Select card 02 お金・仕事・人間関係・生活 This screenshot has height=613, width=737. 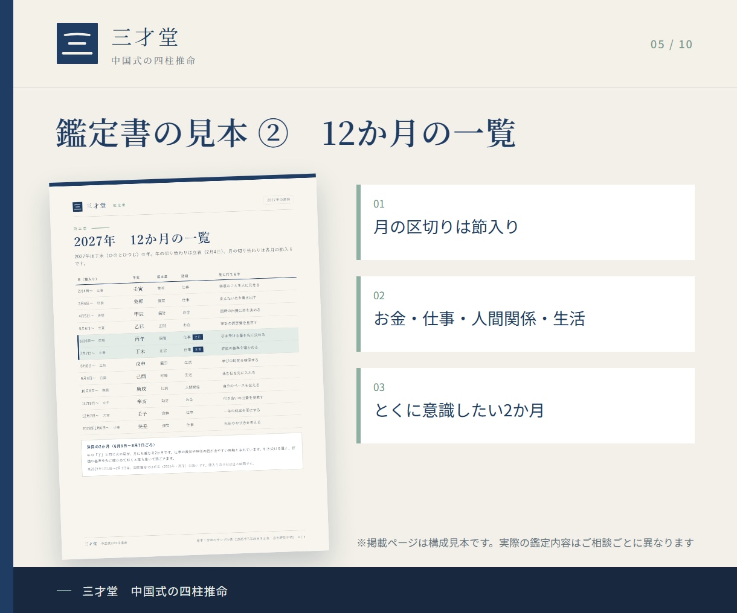tap(526, 314)
